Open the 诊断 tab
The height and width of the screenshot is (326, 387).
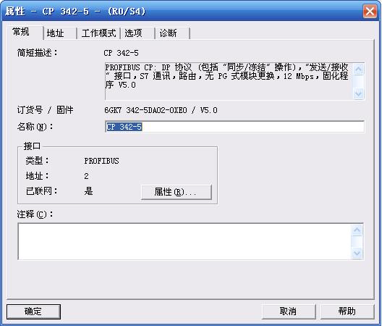coord(172,33)
